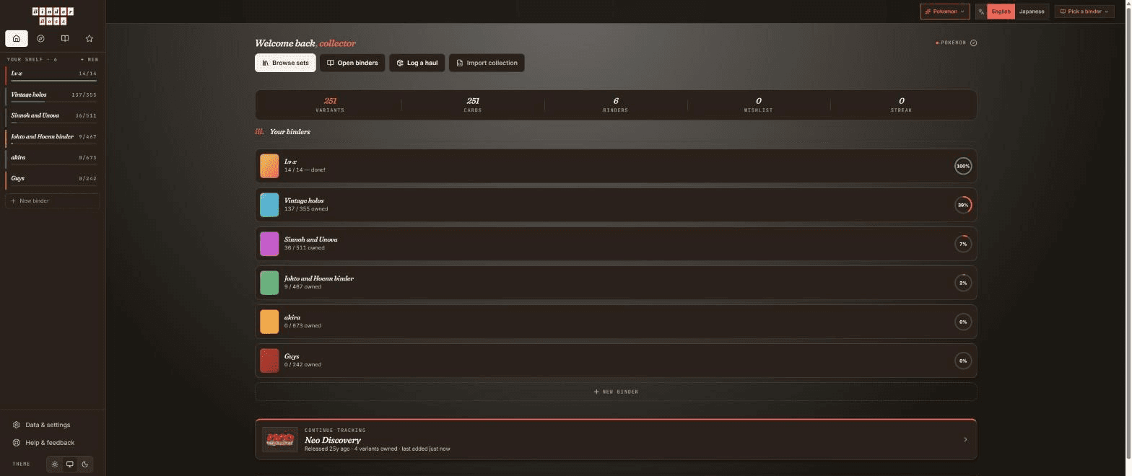Viewport: 1132px width, 476px height.
Task: Select Johto and Hoenn binder in sidebar
Action: pos(53,137)
